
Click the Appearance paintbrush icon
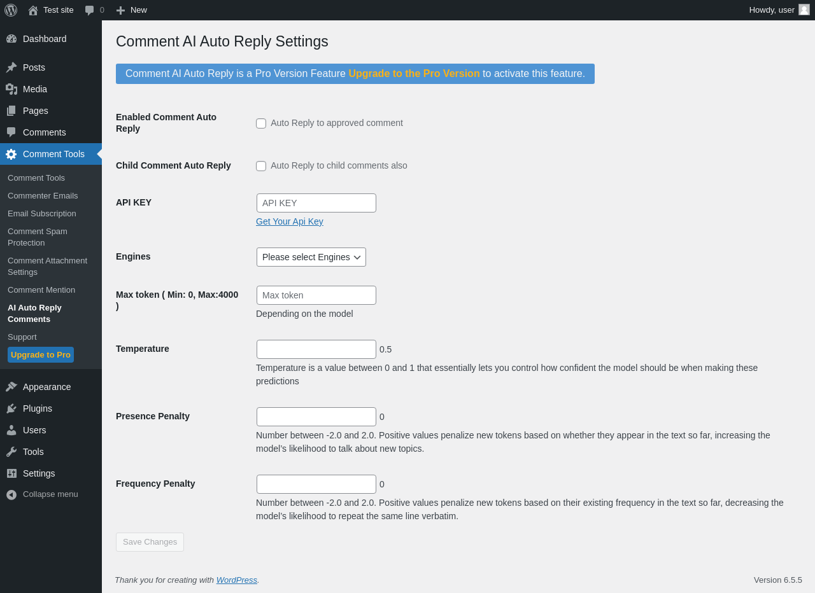pyautogui.click(x=11, y=387)
